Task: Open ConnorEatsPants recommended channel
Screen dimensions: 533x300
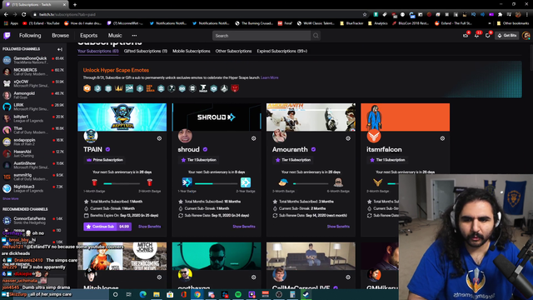Action: coord(33,220)
